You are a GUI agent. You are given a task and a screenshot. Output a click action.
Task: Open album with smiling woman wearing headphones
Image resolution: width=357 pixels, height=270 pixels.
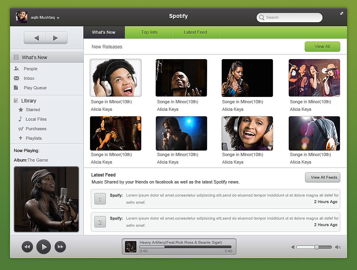coord(247,133)
